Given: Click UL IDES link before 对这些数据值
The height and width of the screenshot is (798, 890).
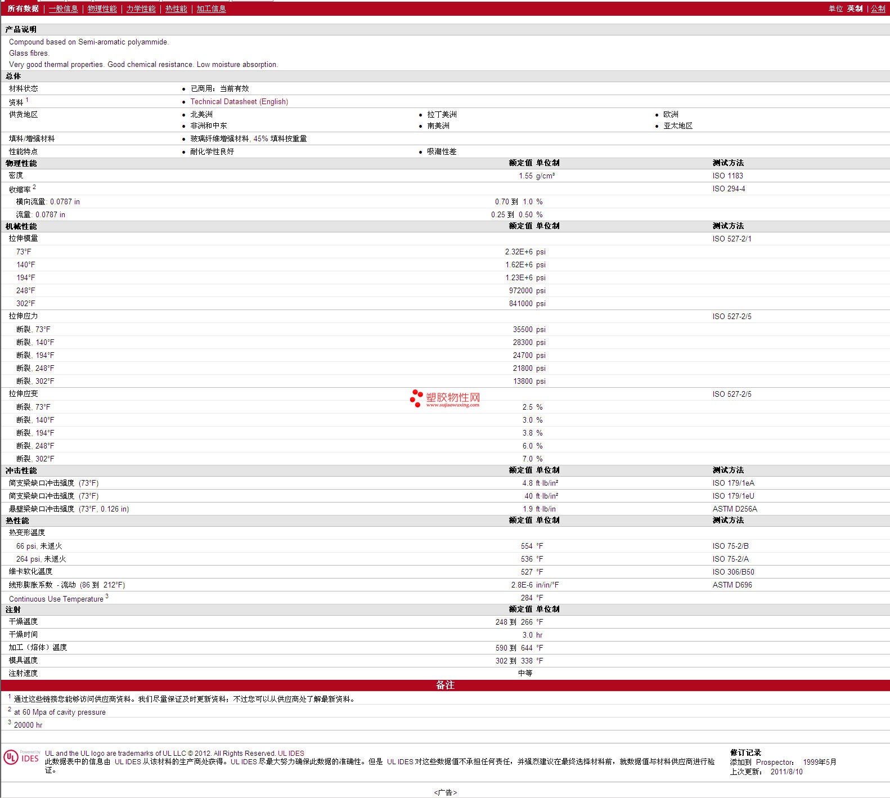Looking at the screenshot, I should [400, 761].
